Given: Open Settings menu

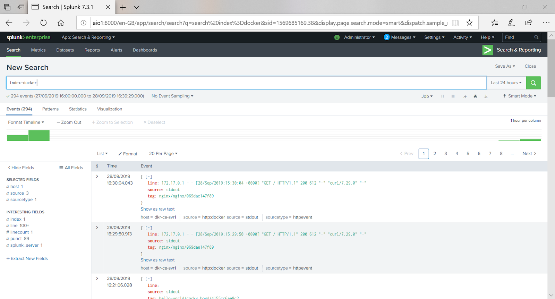Looking at the screenshot, I should pos(434,37).
